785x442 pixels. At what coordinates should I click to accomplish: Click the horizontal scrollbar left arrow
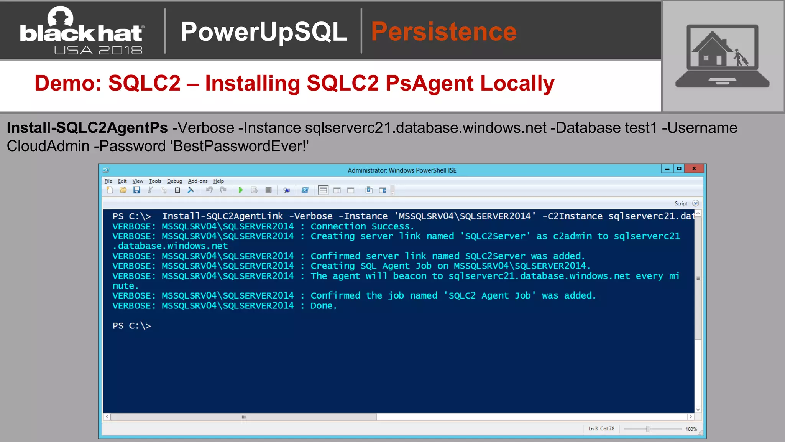click(x=107, y=417)
